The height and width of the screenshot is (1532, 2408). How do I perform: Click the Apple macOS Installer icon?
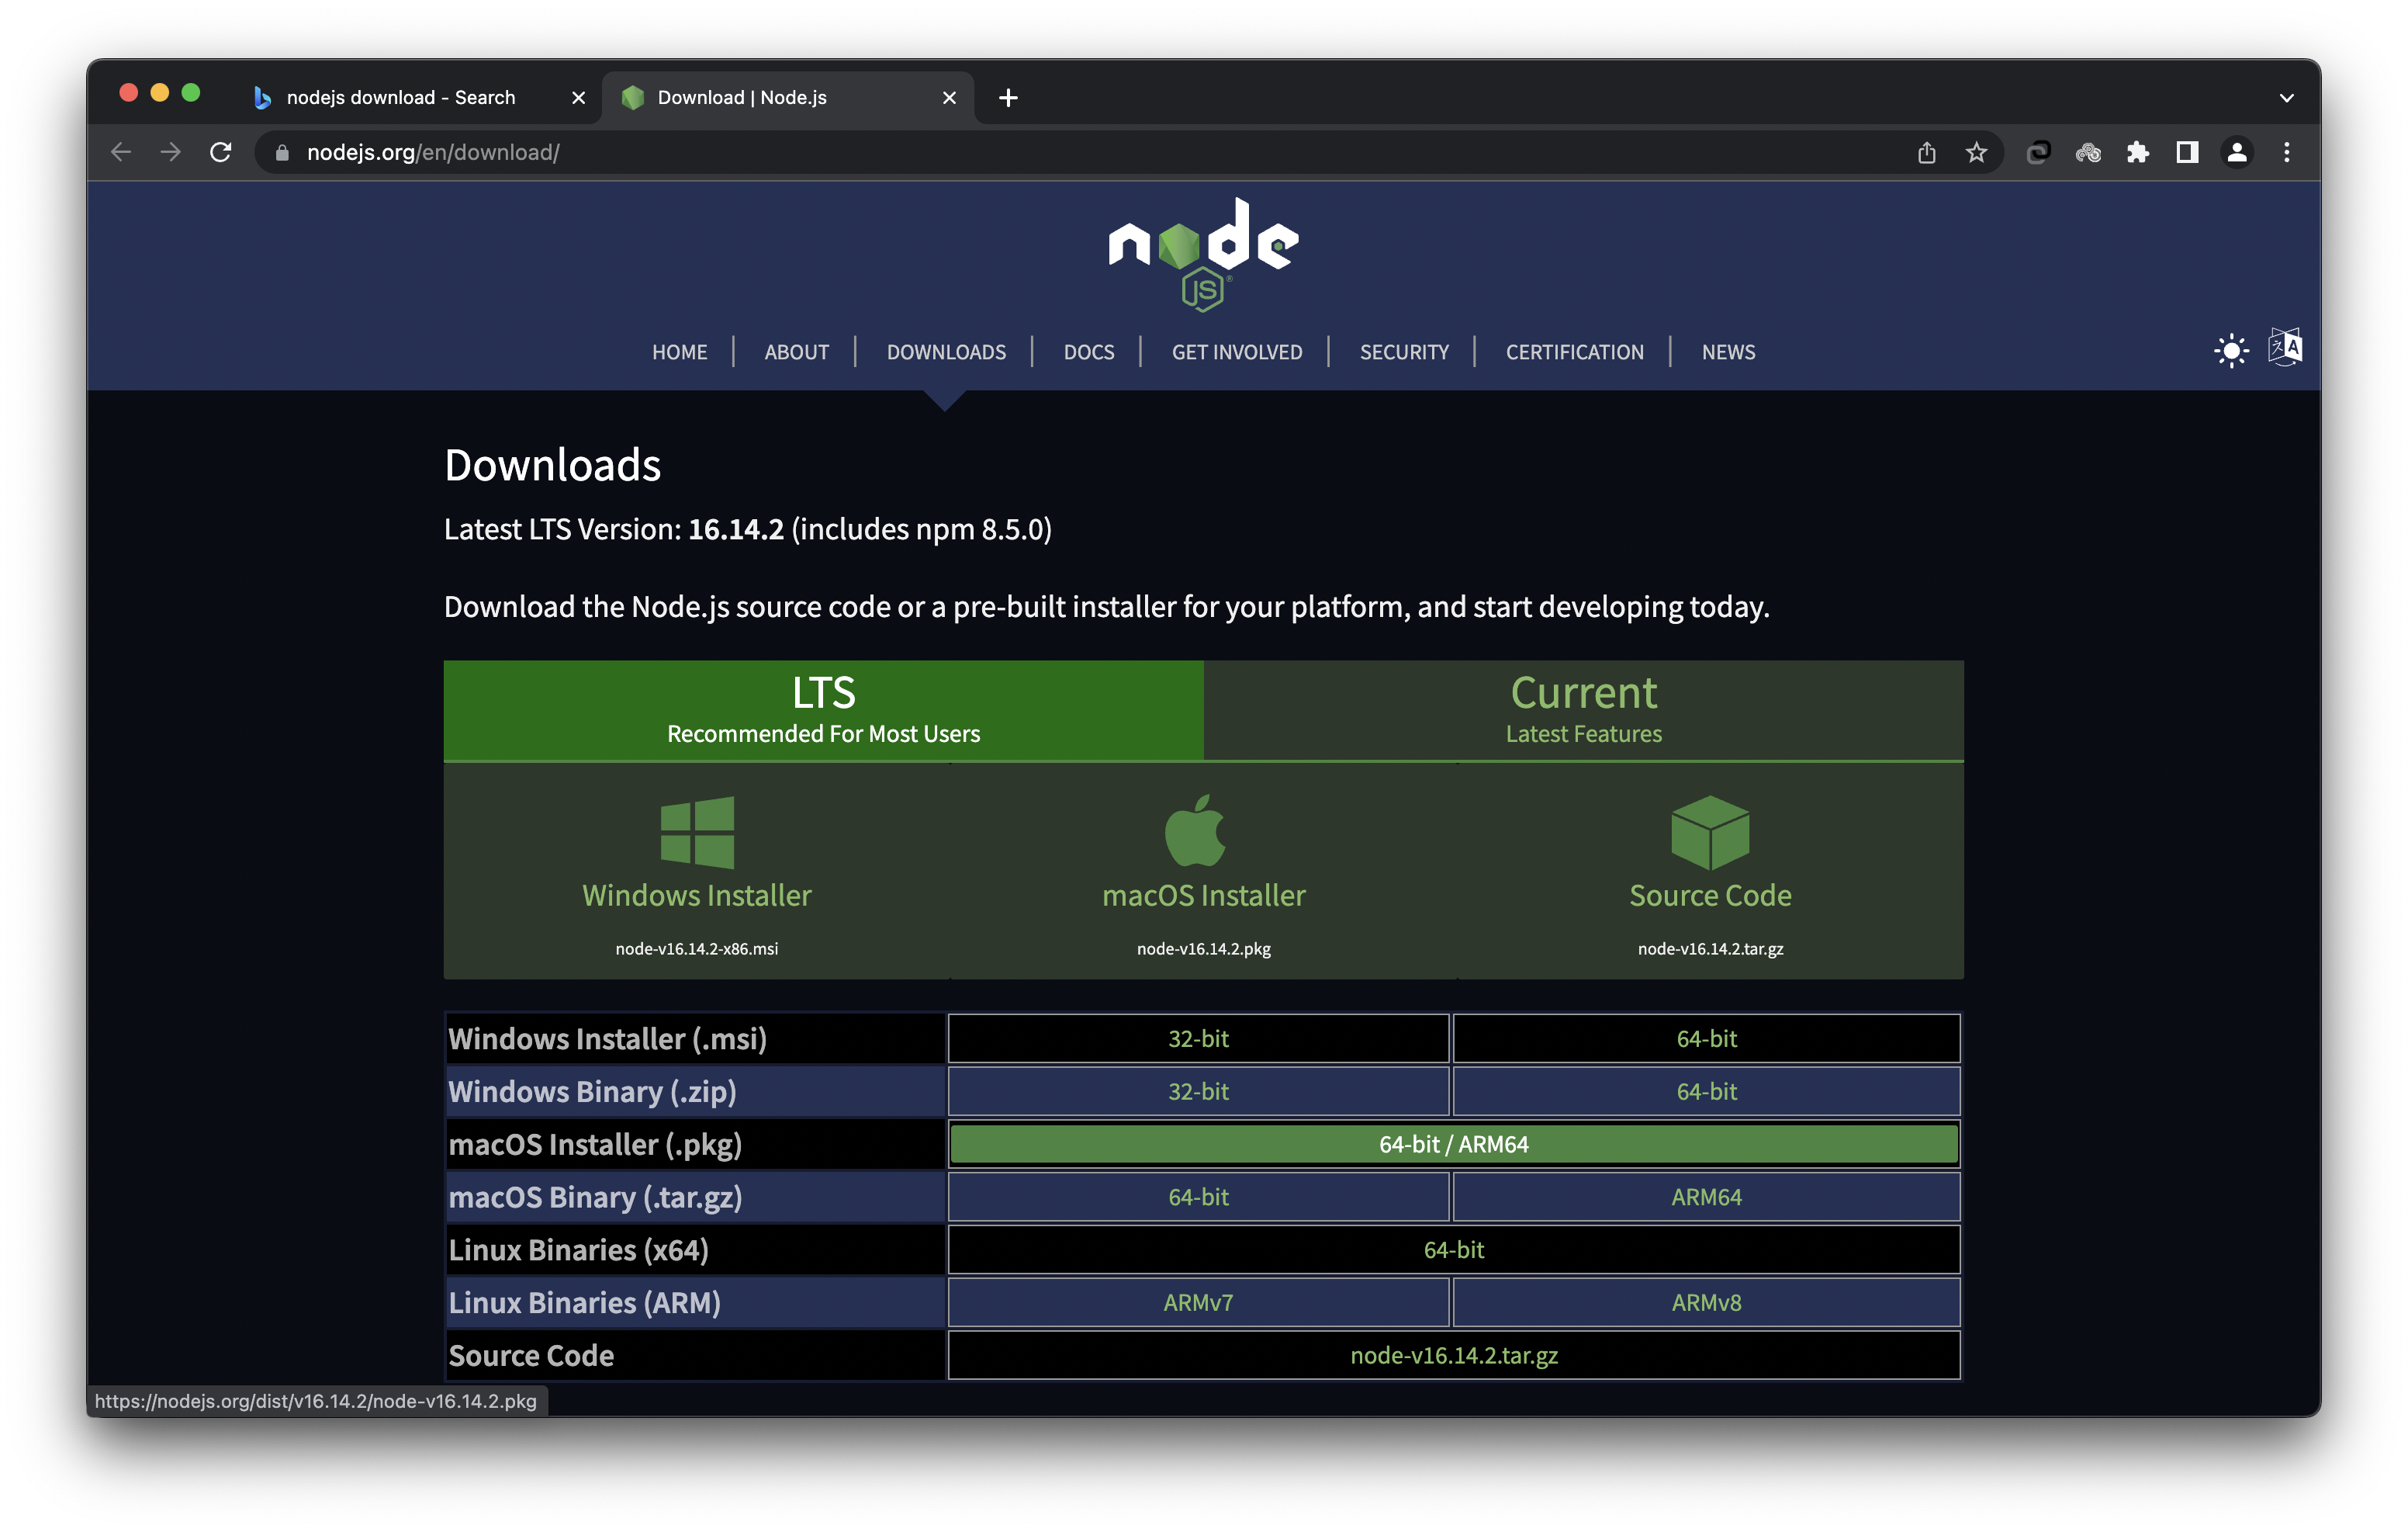1195,830
